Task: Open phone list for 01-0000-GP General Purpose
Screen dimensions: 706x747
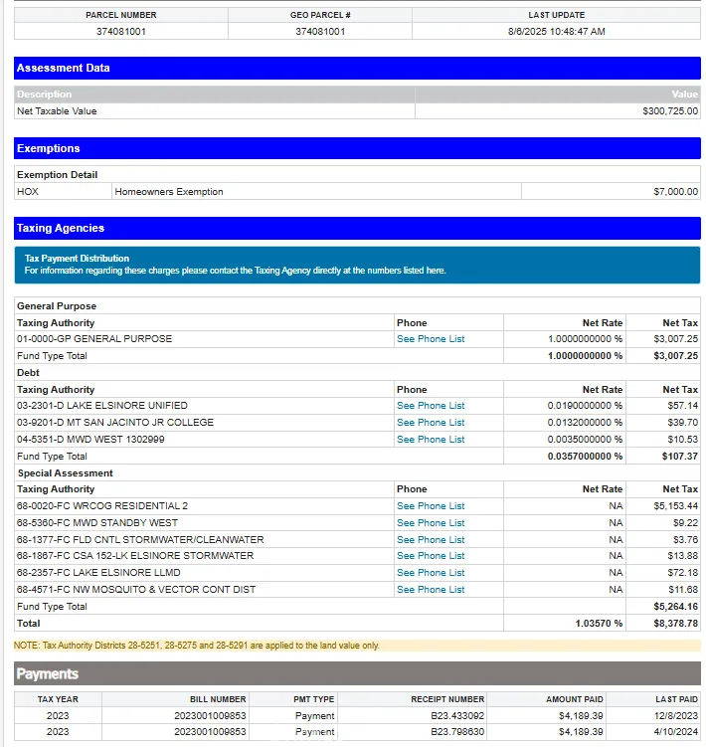Action: [431, 339]
